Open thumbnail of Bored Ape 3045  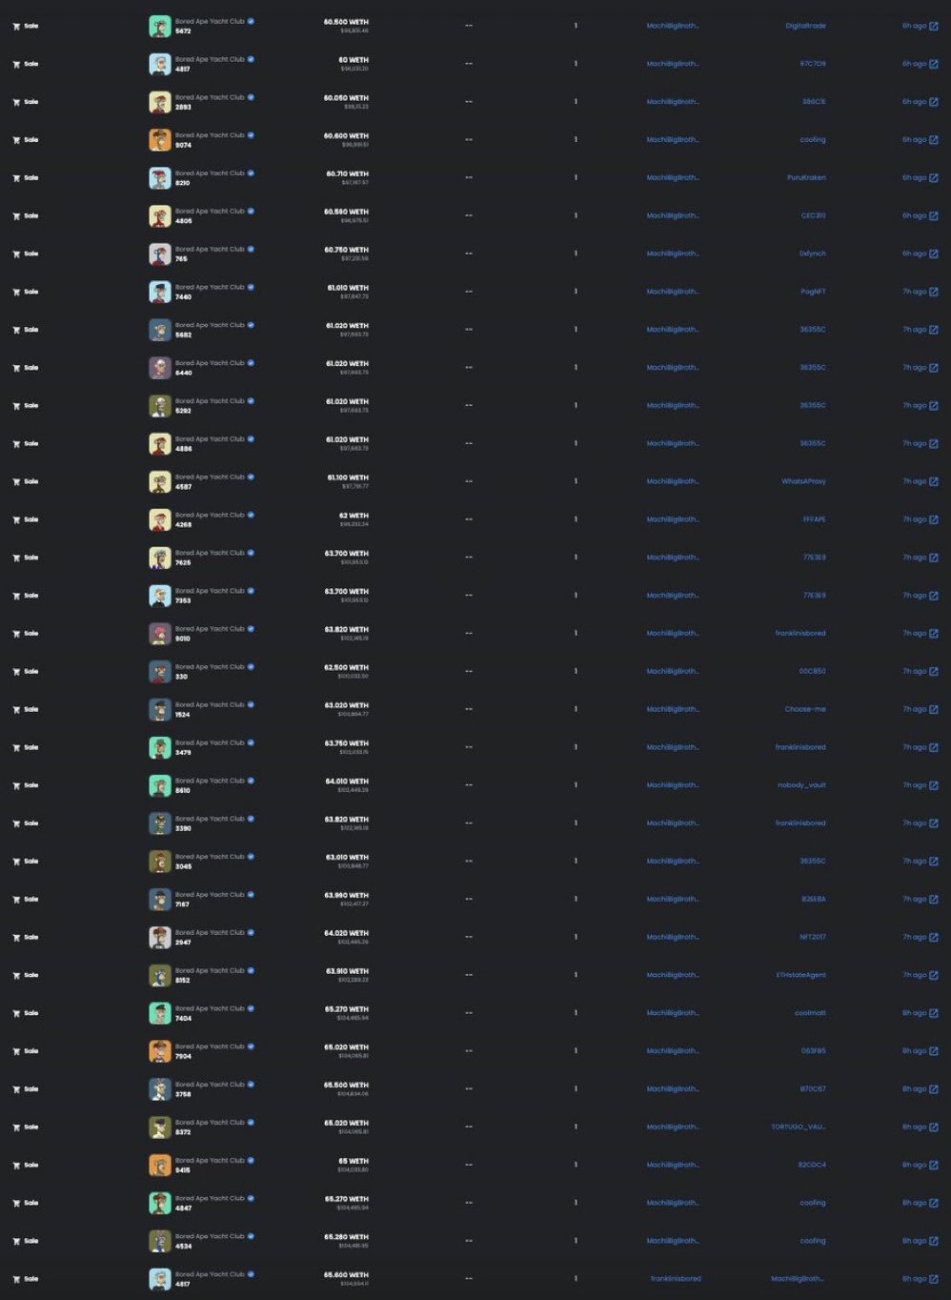[160, 862]
